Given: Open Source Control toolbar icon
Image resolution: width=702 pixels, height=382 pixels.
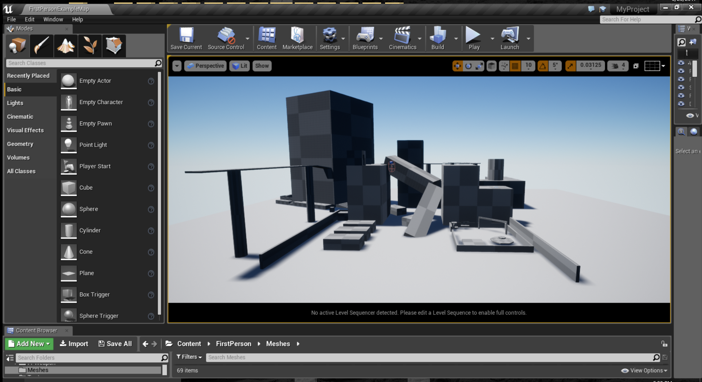Looking at the screenshot, I should (226, 38).
